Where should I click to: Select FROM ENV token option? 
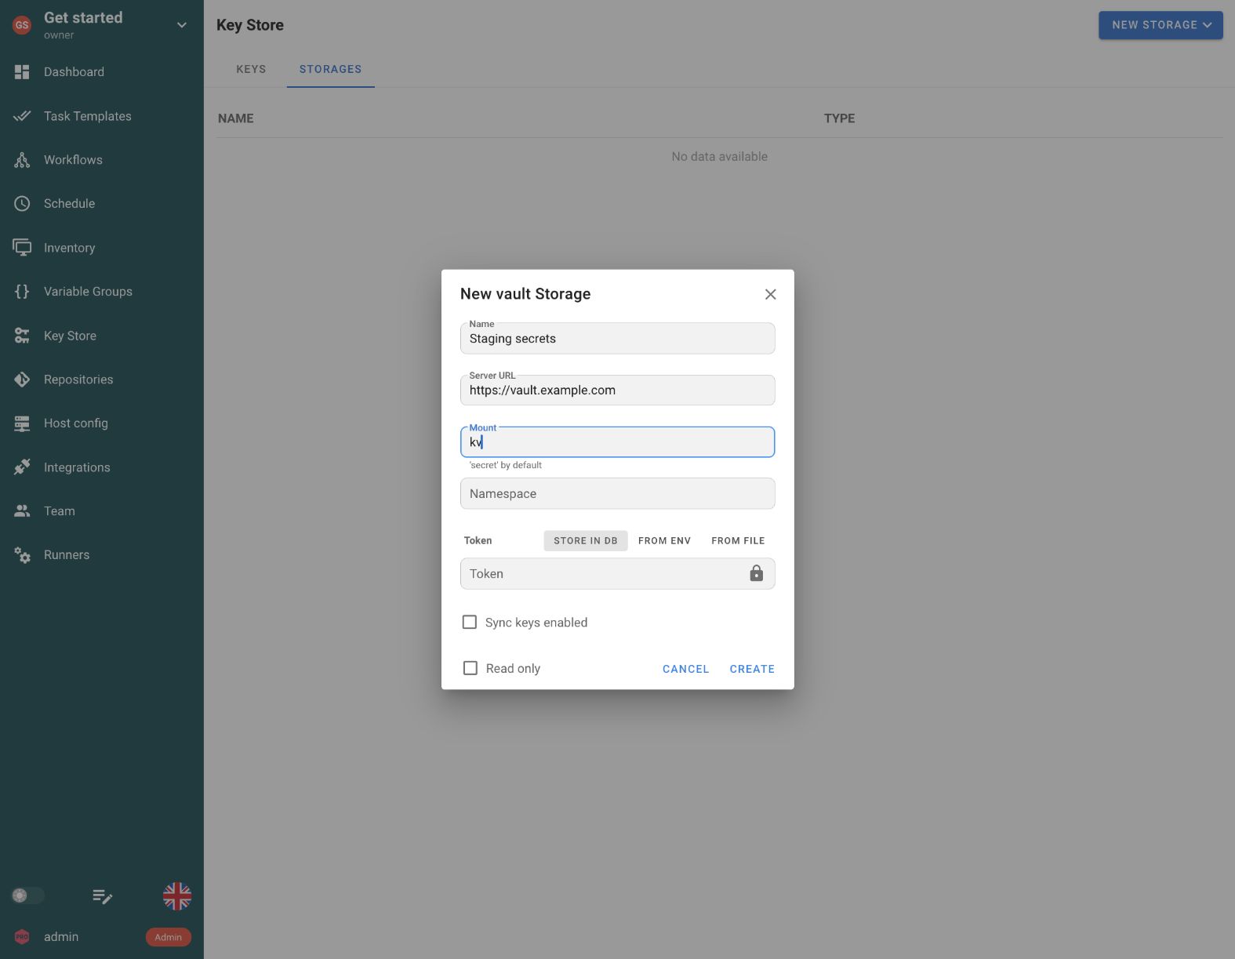[665, 541]
